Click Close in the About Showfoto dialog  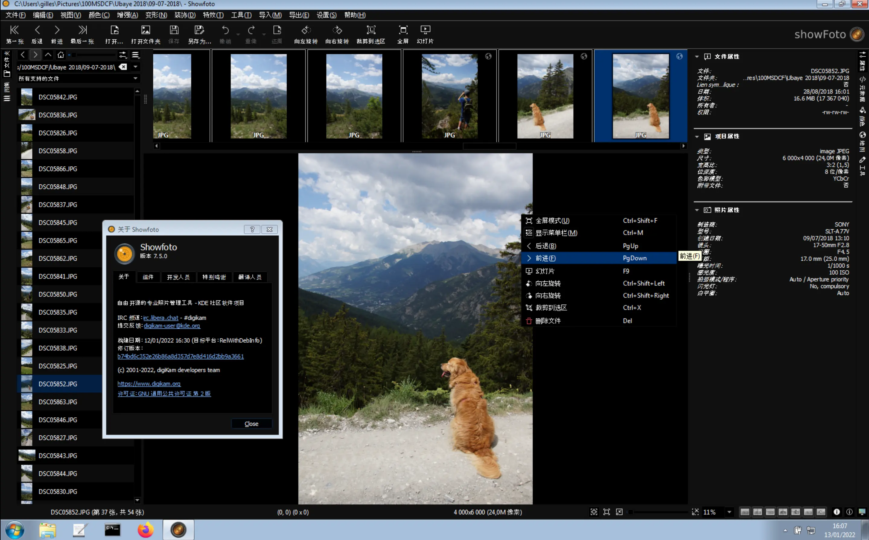[251, 424]
